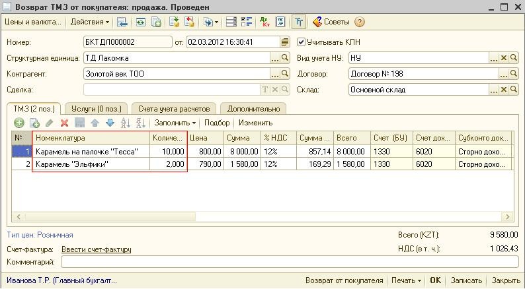Click the Подбор button
This screenshot has width=525, height=289.
point(217,123)
